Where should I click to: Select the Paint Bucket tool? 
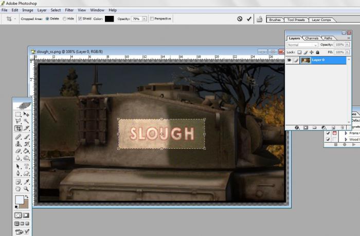pyautogui.click(x=26, y=151)
